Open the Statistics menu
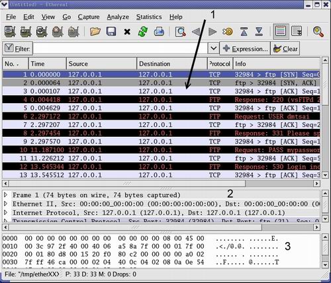 [149, 17]
